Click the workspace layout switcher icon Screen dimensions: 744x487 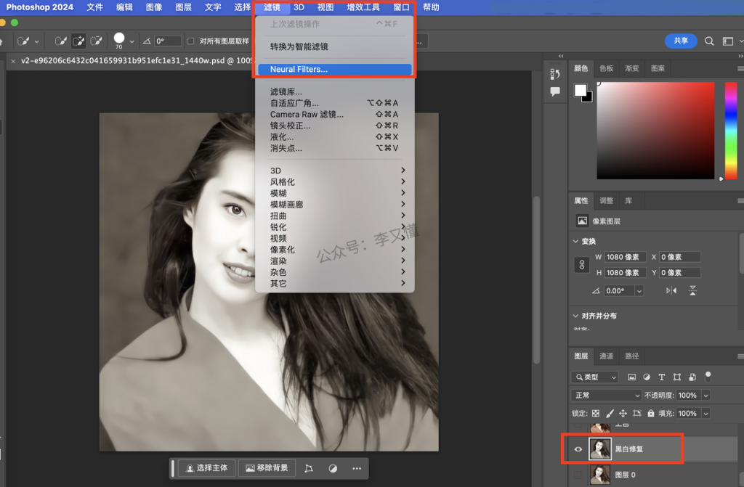727,41
